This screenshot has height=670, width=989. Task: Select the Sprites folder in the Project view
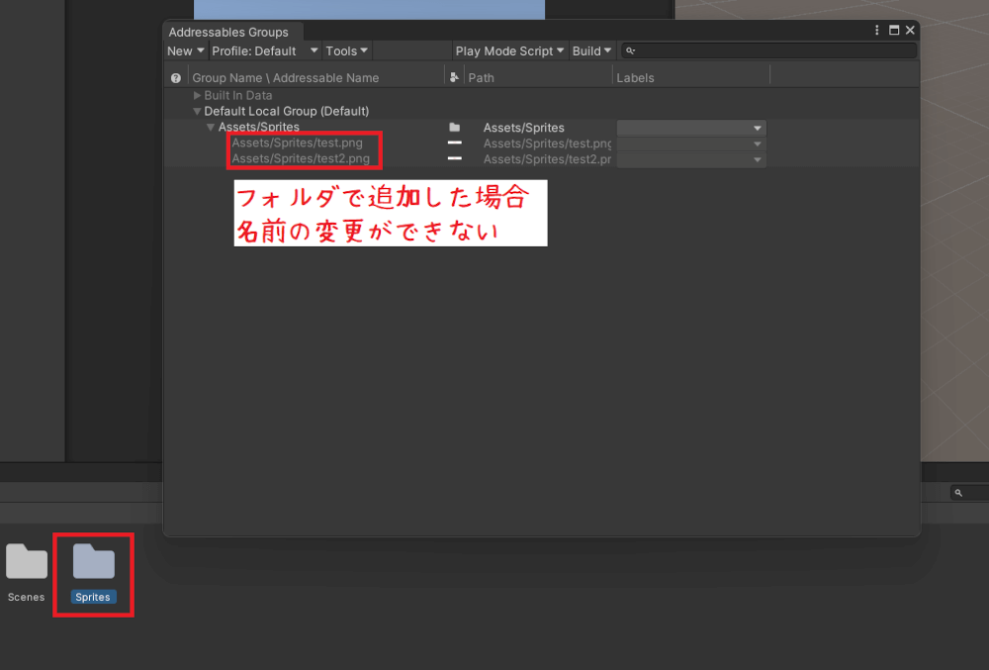coord(93,564)
